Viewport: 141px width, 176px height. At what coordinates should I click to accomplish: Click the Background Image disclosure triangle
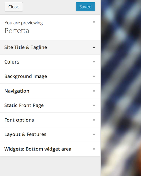pos(94,77)
